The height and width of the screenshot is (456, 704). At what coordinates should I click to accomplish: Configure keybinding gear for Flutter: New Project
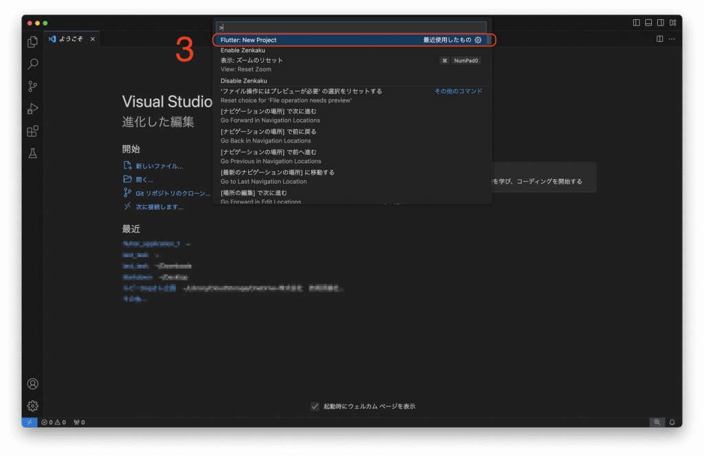click(478, 40)
